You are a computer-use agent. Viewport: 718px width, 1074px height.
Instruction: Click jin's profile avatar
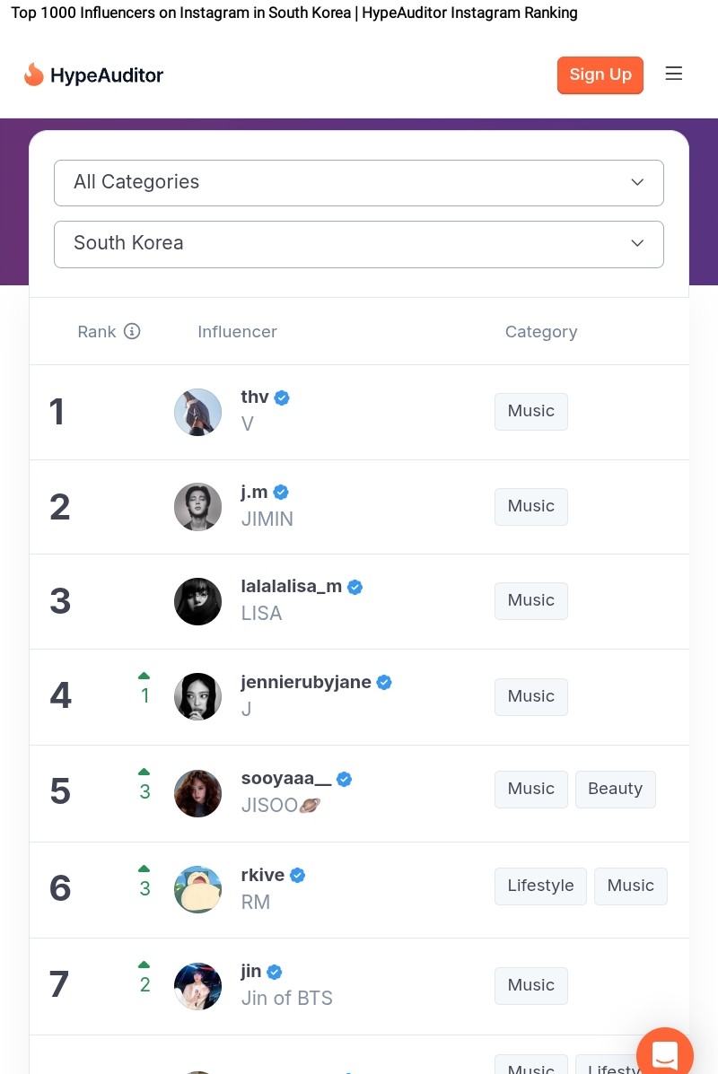(198, 986)
